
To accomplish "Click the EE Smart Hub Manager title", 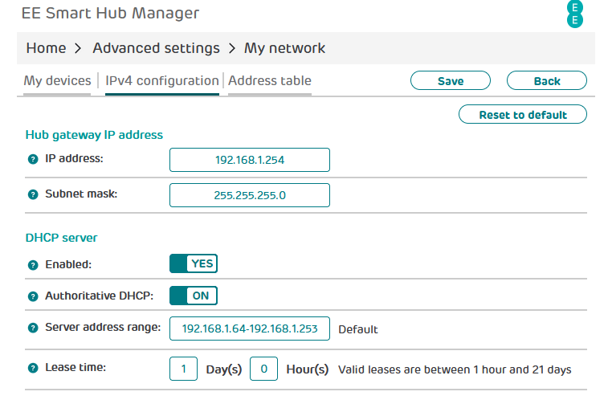I will point(111,13).
